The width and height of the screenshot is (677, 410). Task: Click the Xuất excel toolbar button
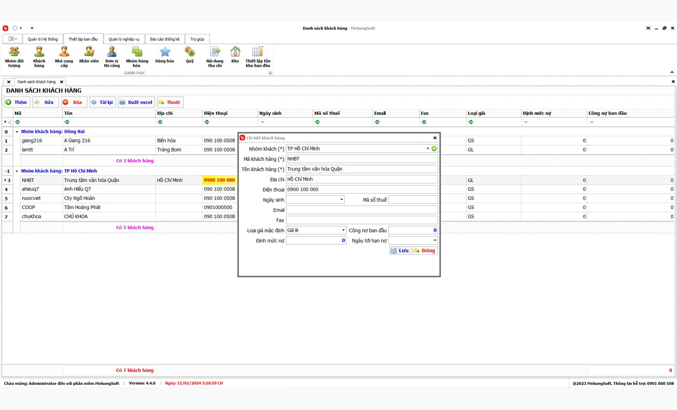point(136,102)
